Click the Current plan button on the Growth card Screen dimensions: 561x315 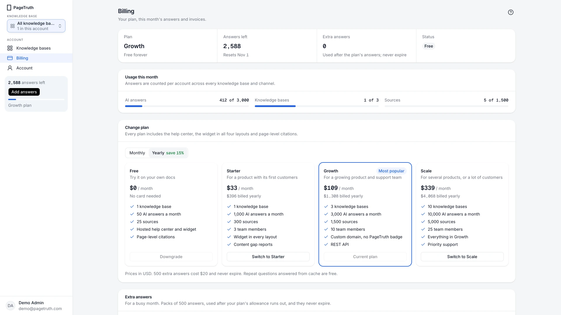point(365,257)
